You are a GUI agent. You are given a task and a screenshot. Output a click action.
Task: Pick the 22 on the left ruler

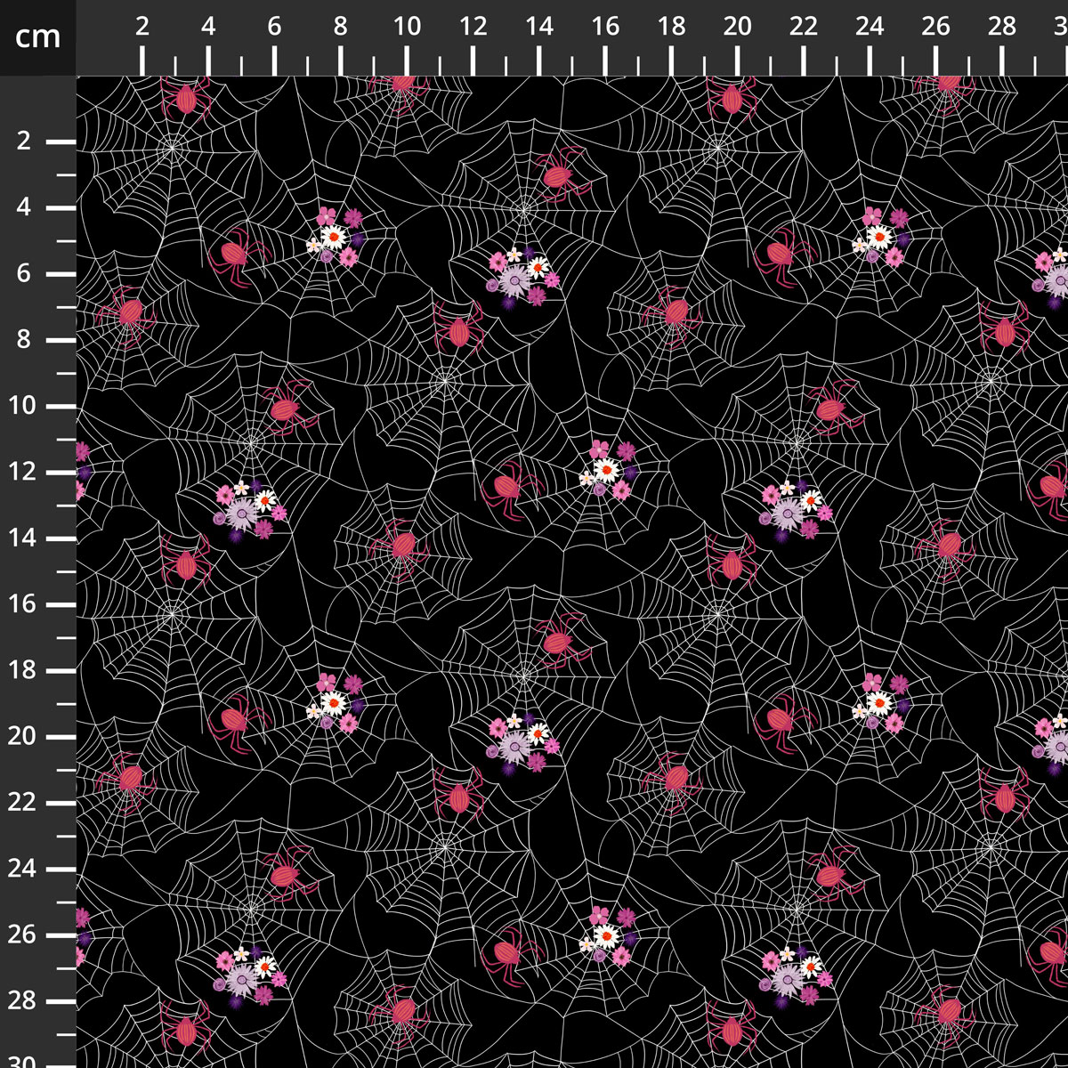tap(23, 803)
